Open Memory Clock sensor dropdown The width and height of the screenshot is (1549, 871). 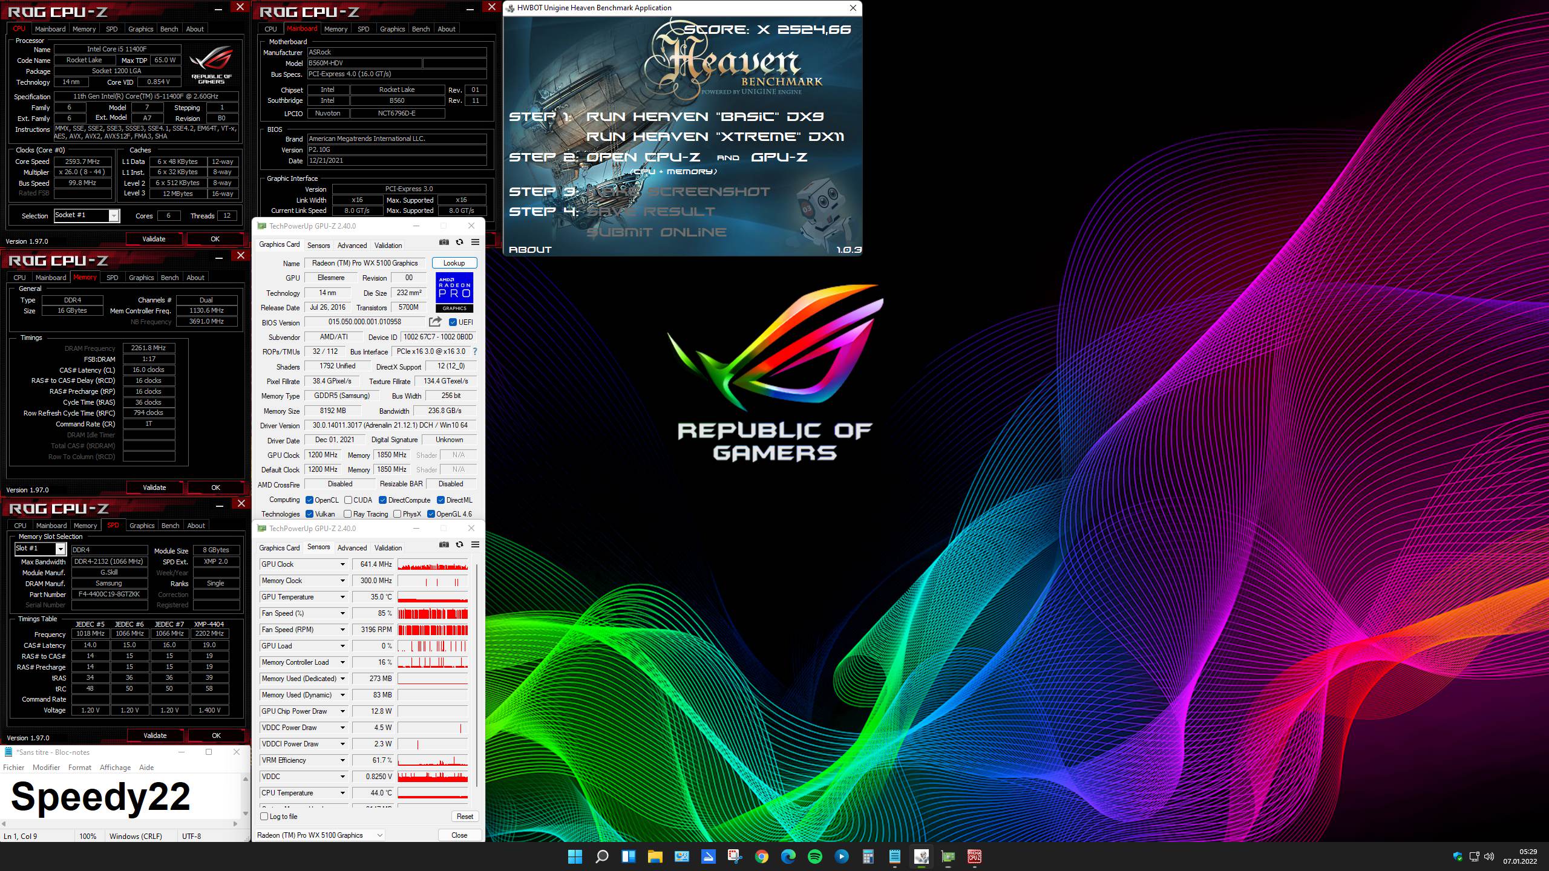tap(342, 581)
